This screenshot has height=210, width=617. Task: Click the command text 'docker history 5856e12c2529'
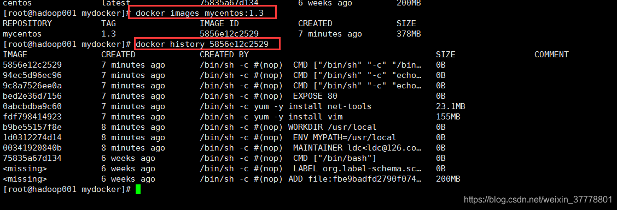pyautogui.click(x=202, y=44)
